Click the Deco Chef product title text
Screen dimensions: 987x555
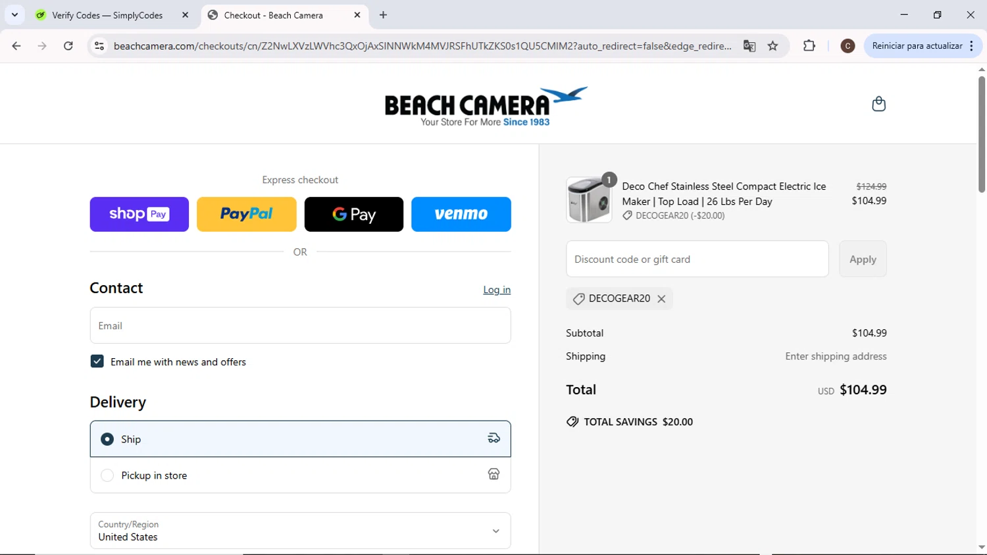coord(724,194)
